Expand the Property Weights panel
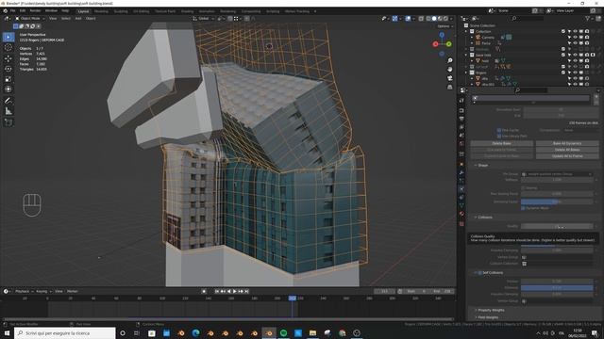 476,310
